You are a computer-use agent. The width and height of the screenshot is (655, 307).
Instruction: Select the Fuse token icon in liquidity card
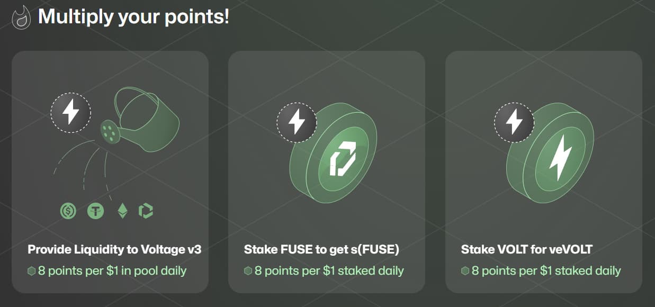[146, 211]
